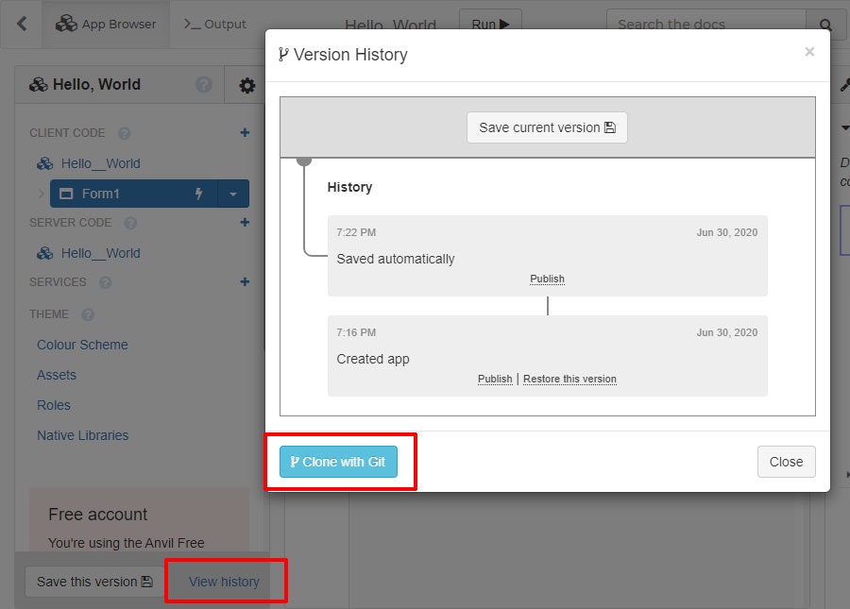Open server Hello__World module
The image size is (850, 609).
point(100,253)
